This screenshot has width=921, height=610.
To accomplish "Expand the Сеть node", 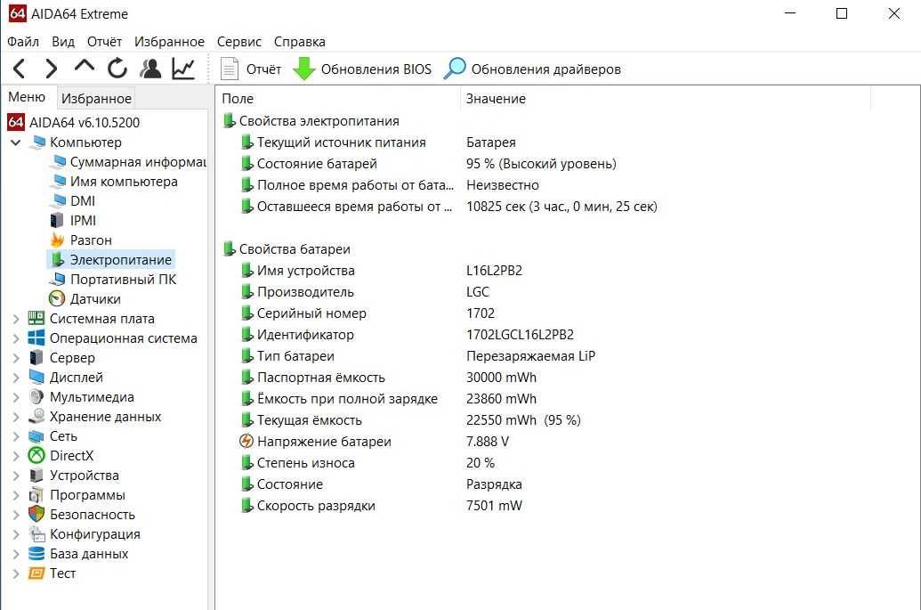I will click(16, 436).
